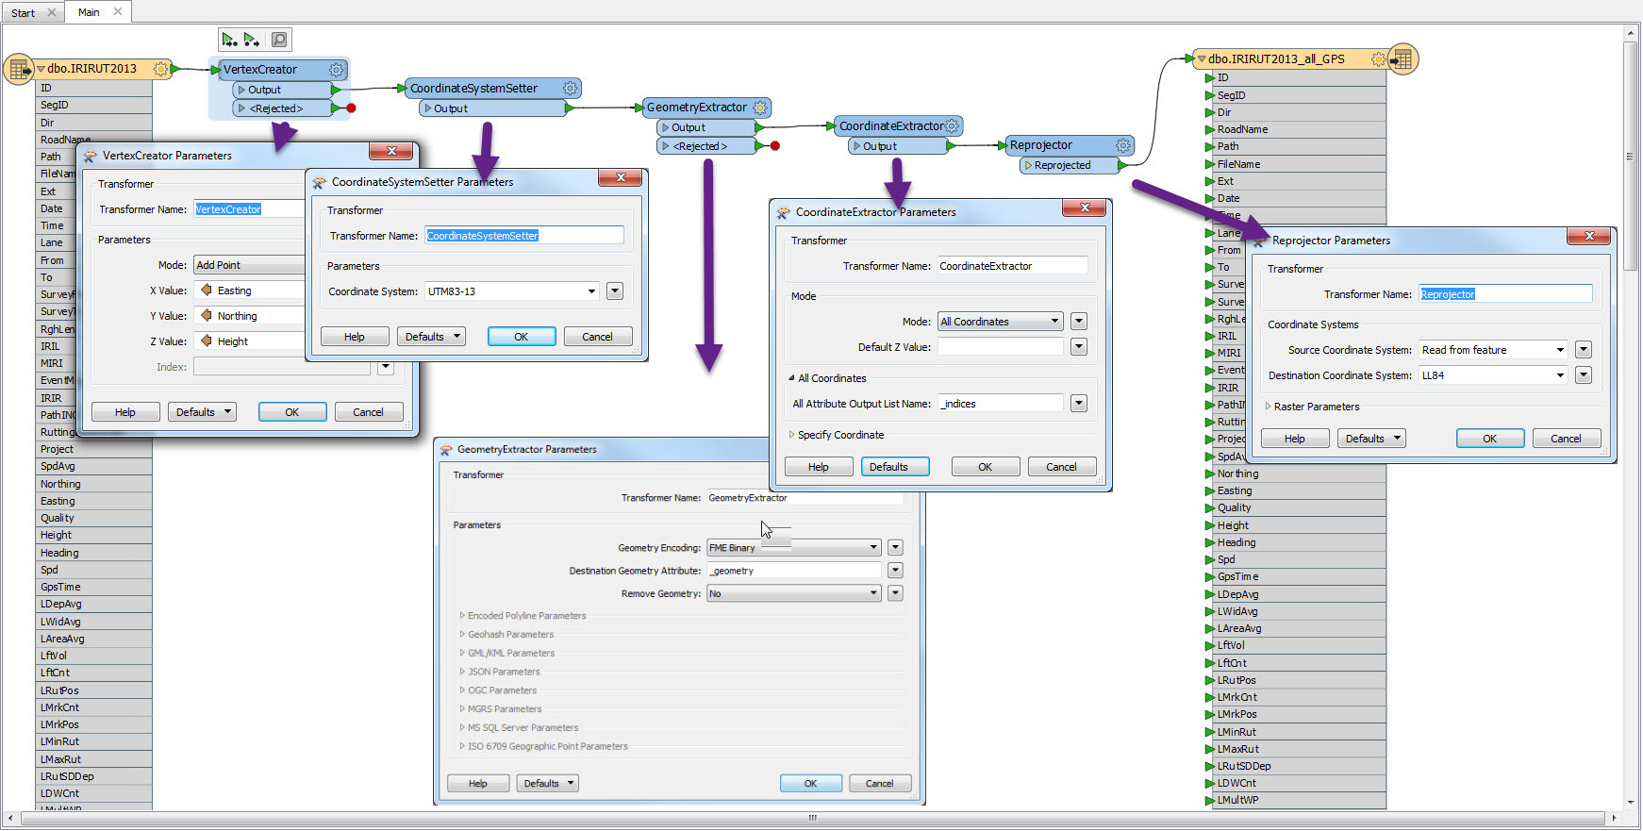
Task: Click the X Value Easting attribute arrow icon
Action: click(206, 291)
